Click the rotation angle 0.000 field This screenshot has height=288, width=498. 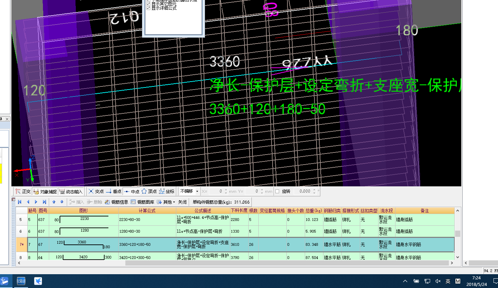tap(305, 191)
